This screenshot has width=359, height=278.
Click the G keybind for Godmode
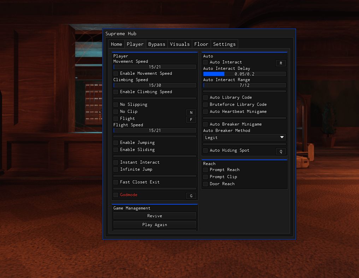(191, 196)
